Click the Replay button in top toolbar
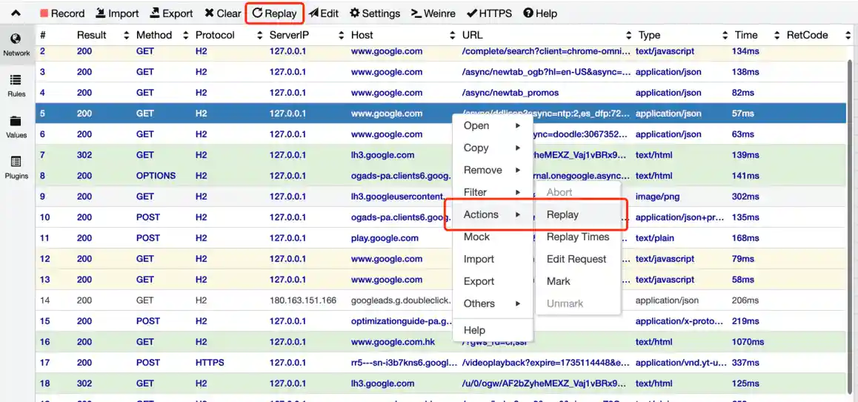The width and height of the screenshot is (858, 402). click(274, 13)
